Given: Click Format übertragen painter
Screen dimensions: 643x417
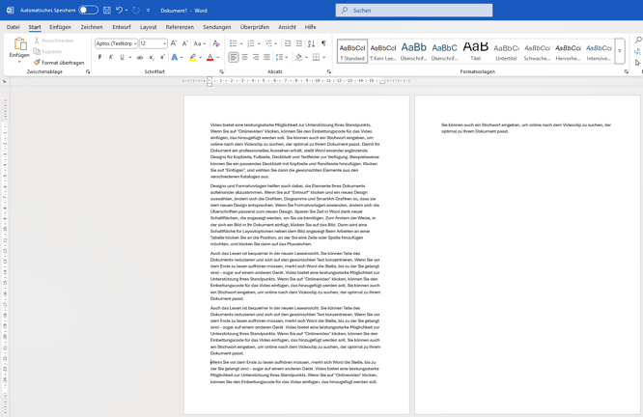Looking at the screenshot, I should pyautogui.click(x=59, y=63).
